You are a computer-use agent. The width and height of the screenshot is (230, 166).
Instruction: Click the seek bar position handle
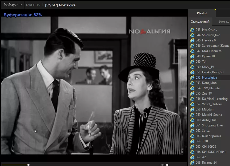[x=28, y=165]
